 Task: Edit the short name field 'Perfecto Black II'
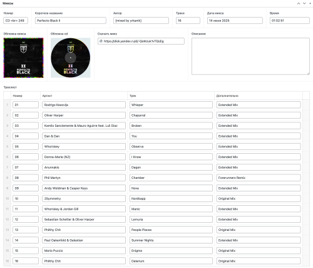tap(71, 21)
